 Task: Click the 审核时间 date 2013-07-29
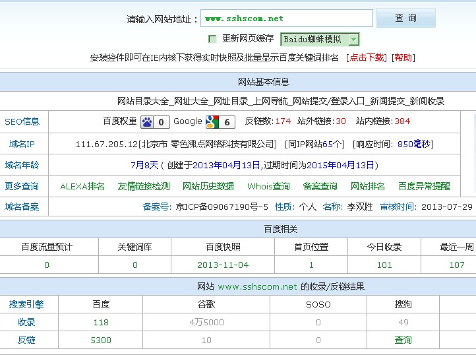point(447,207)
